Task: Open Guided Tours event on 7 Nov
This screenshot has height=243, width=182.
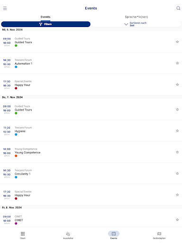Action: (91, 109)
